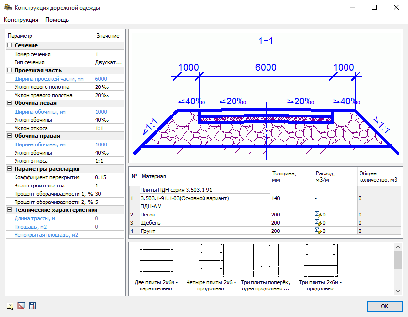This screenshot has height=317, width=408.
Task: Click the sigma calculation icon in Грунт row
Action: click(x=318, y=231)
